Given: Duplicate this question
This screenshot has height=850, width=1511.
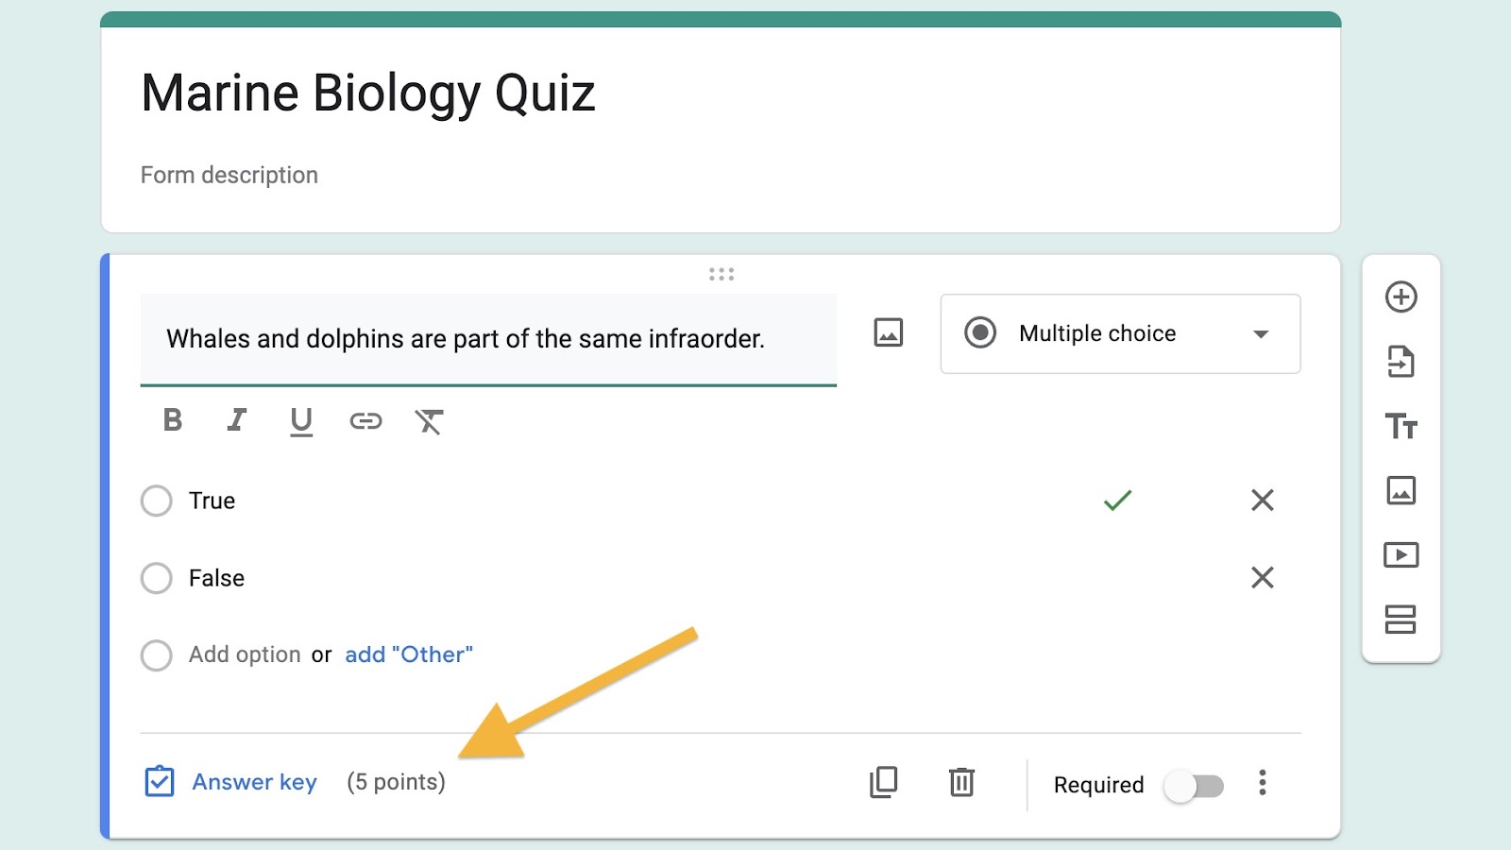Looking at the screenshot, I should pos(883,783).
